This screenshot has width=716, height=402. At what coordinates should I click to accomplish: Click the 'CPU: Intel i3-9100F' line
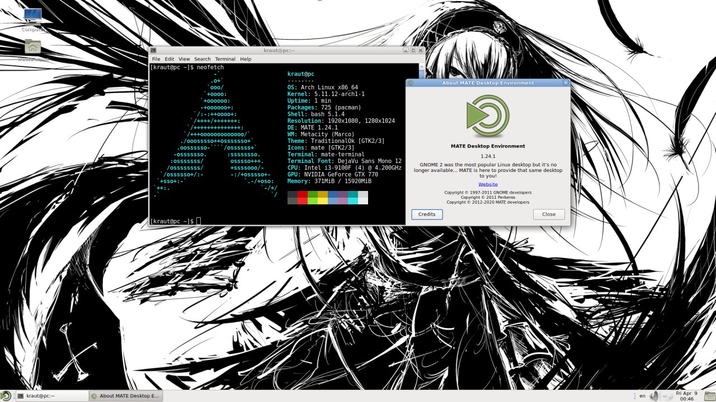point(345,168)
